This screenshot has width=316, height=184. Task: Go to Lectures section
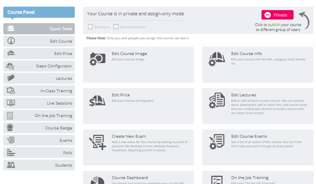point(39,79)
